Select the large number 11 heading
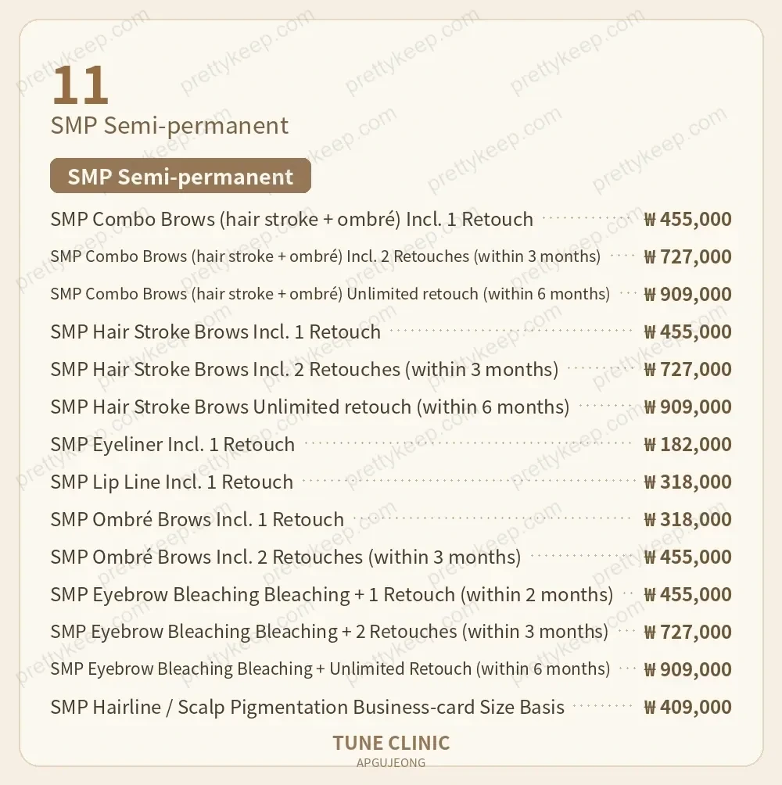Viewport: 782px width, 785px height. (80, 85)
